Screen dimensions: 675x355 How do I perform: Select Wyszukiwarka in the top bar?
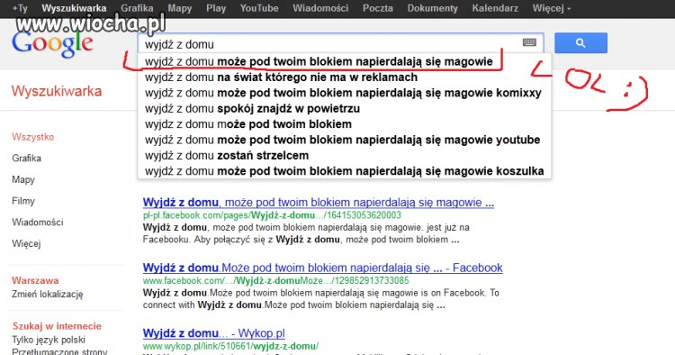tap(74, 8)
